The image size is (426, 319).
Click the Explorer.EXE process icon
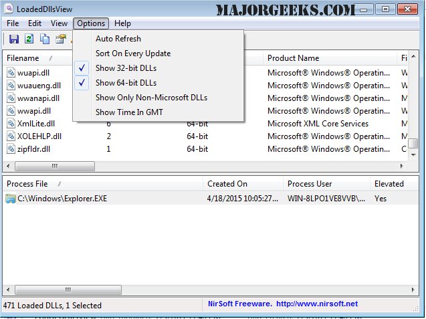pos(11,199)
